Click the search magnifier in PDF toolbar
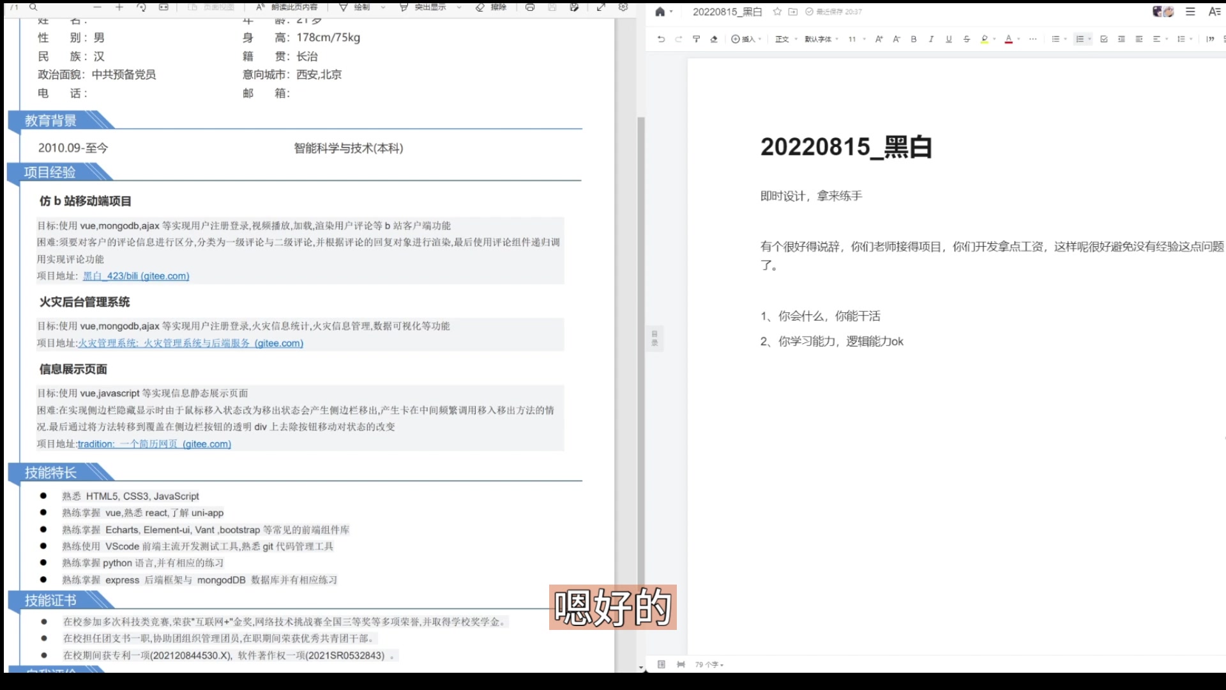Screen dimensions: 1226x690 pos(33,7)
